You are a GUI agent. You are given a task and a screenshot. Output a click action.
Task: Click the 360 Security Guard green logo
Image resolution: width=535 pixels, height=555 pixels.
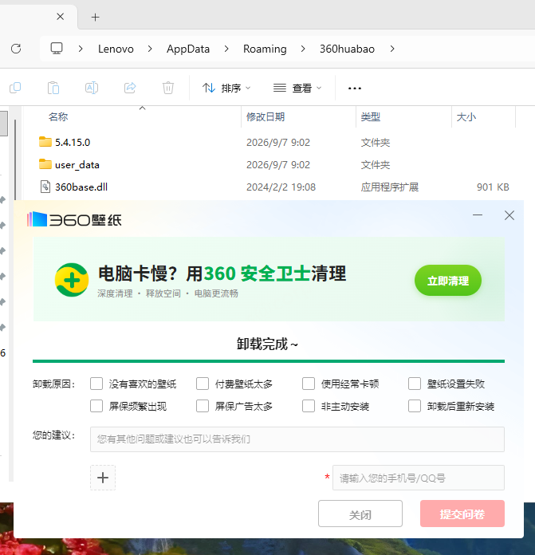point(72,280)
